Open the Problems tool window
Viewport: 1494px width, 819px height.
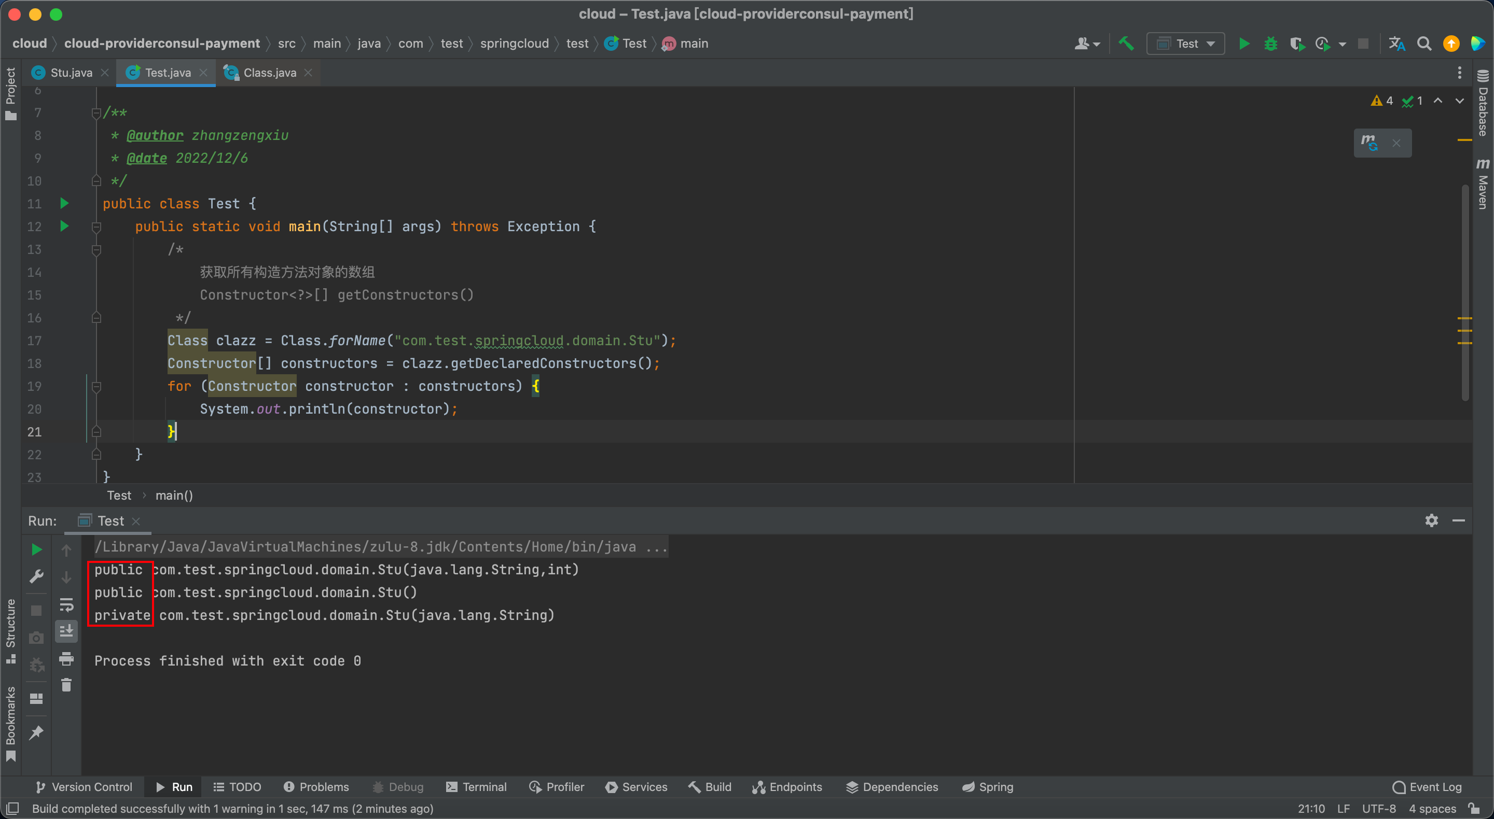pyautogui.click(x=316, y=786)
